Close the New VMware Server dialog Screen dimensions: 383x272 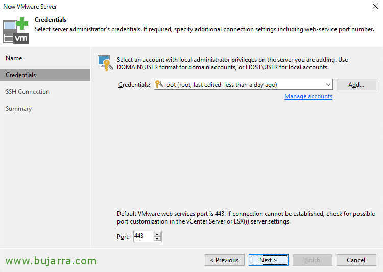tap(375, 7)
